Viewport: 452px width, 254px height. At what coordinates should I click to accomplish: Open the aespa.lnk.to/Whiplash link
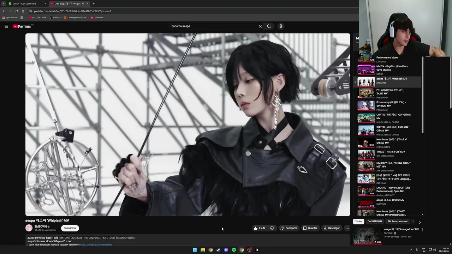[x=95, y=245]
